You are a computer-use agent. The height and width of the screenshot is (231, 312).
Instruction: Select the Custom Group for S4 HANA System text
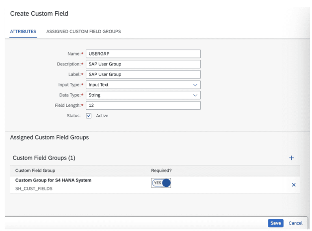coord(53,180)
